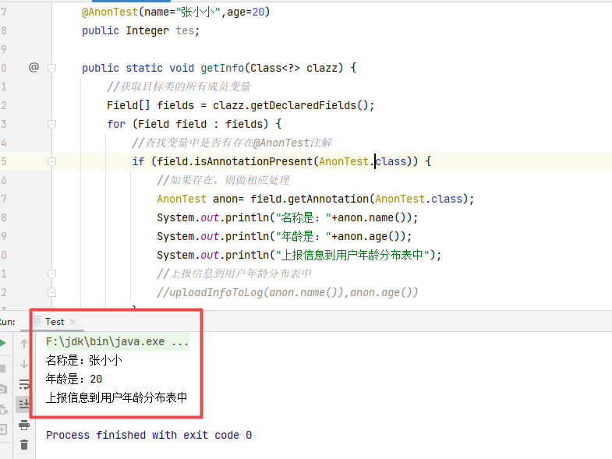Click the "名称是:" string literal

click(x=303, y=217)
